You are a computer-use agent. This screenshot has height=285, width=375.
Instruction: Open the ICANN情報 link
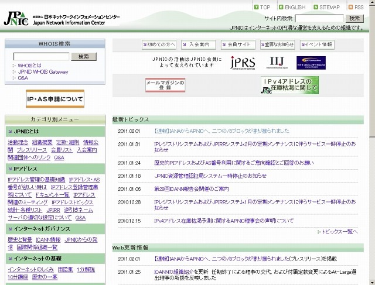point(48,240)
